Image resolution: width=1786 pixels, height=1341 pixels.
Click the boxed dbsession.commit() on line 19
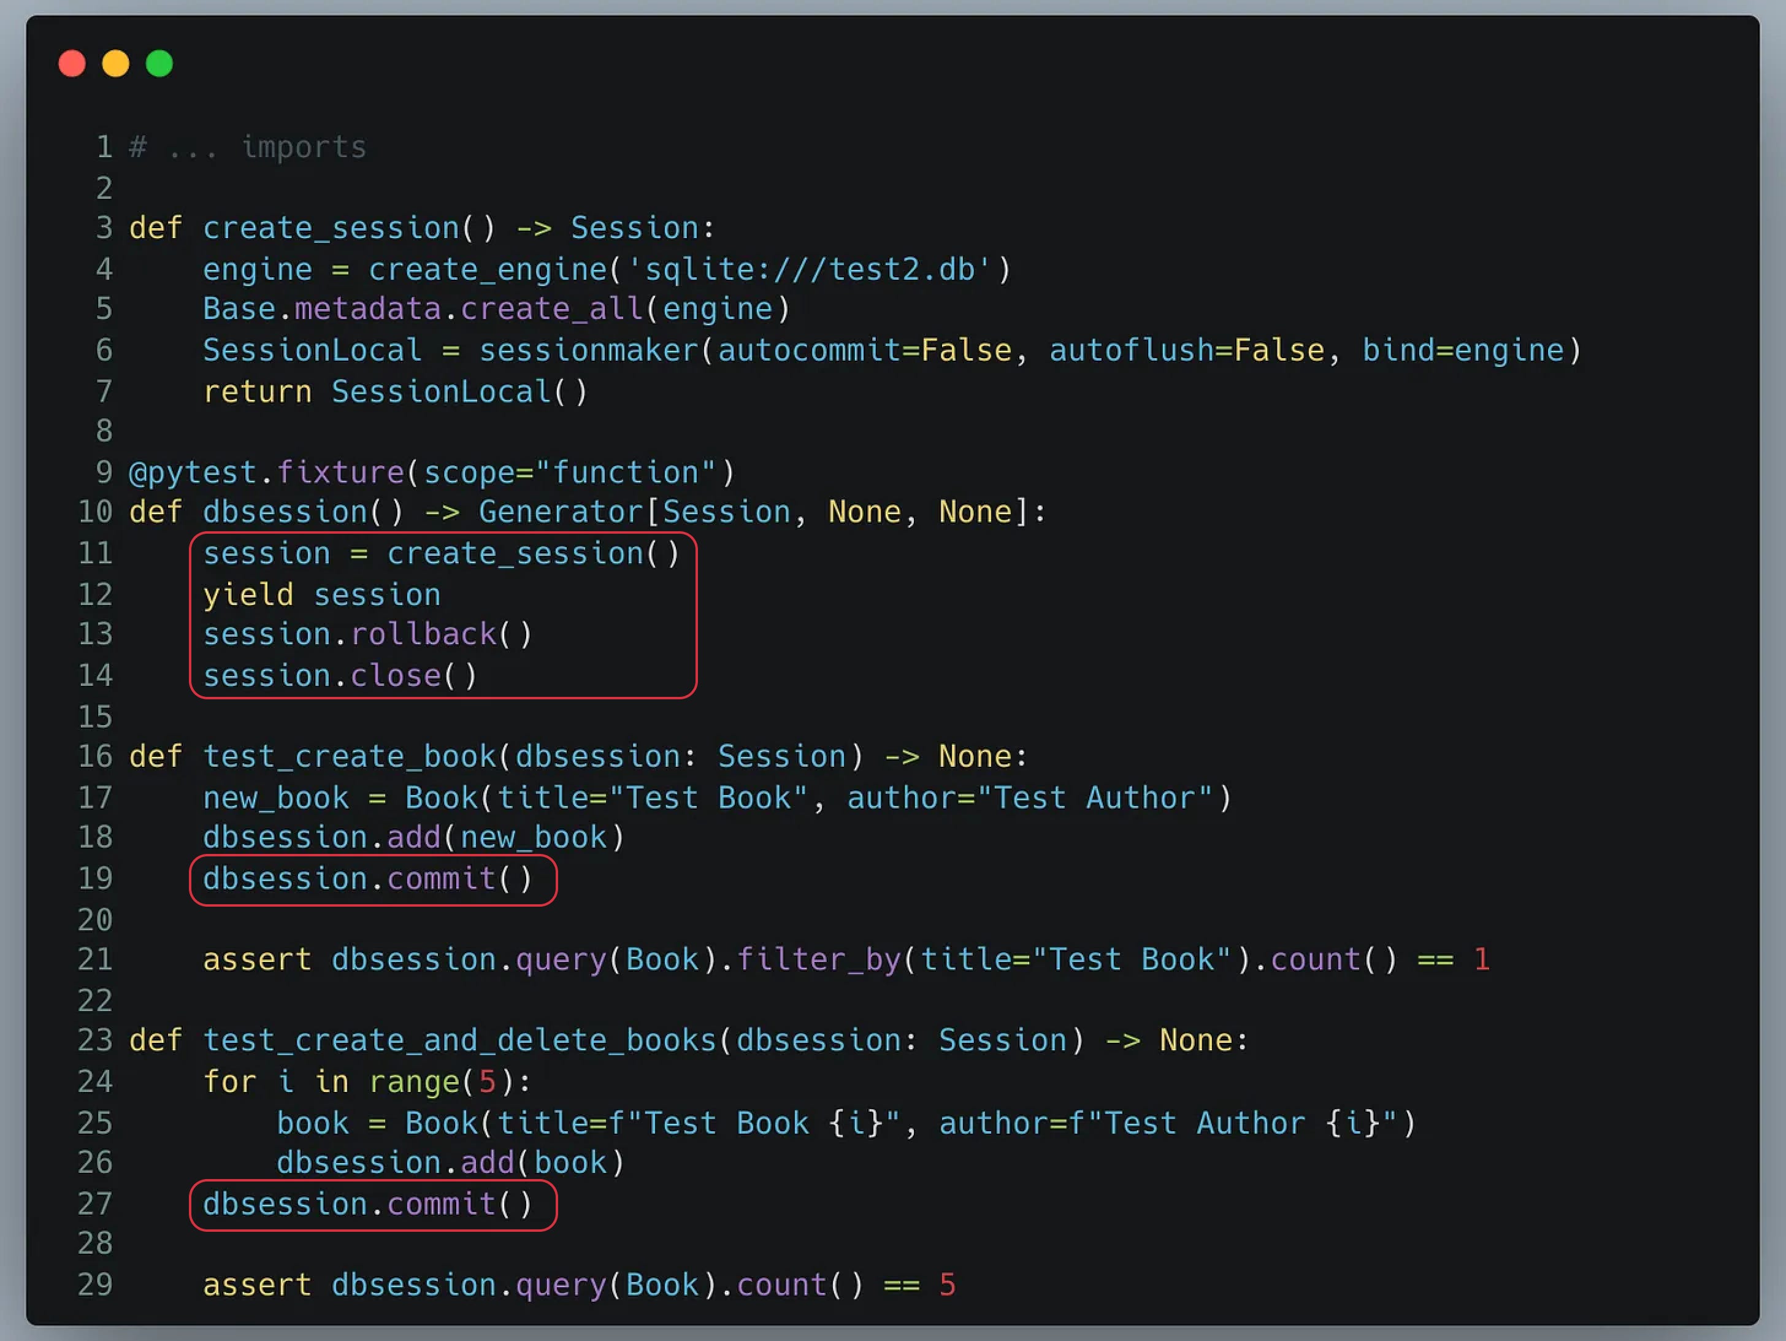pyautogui.click(x=367, y=878)
